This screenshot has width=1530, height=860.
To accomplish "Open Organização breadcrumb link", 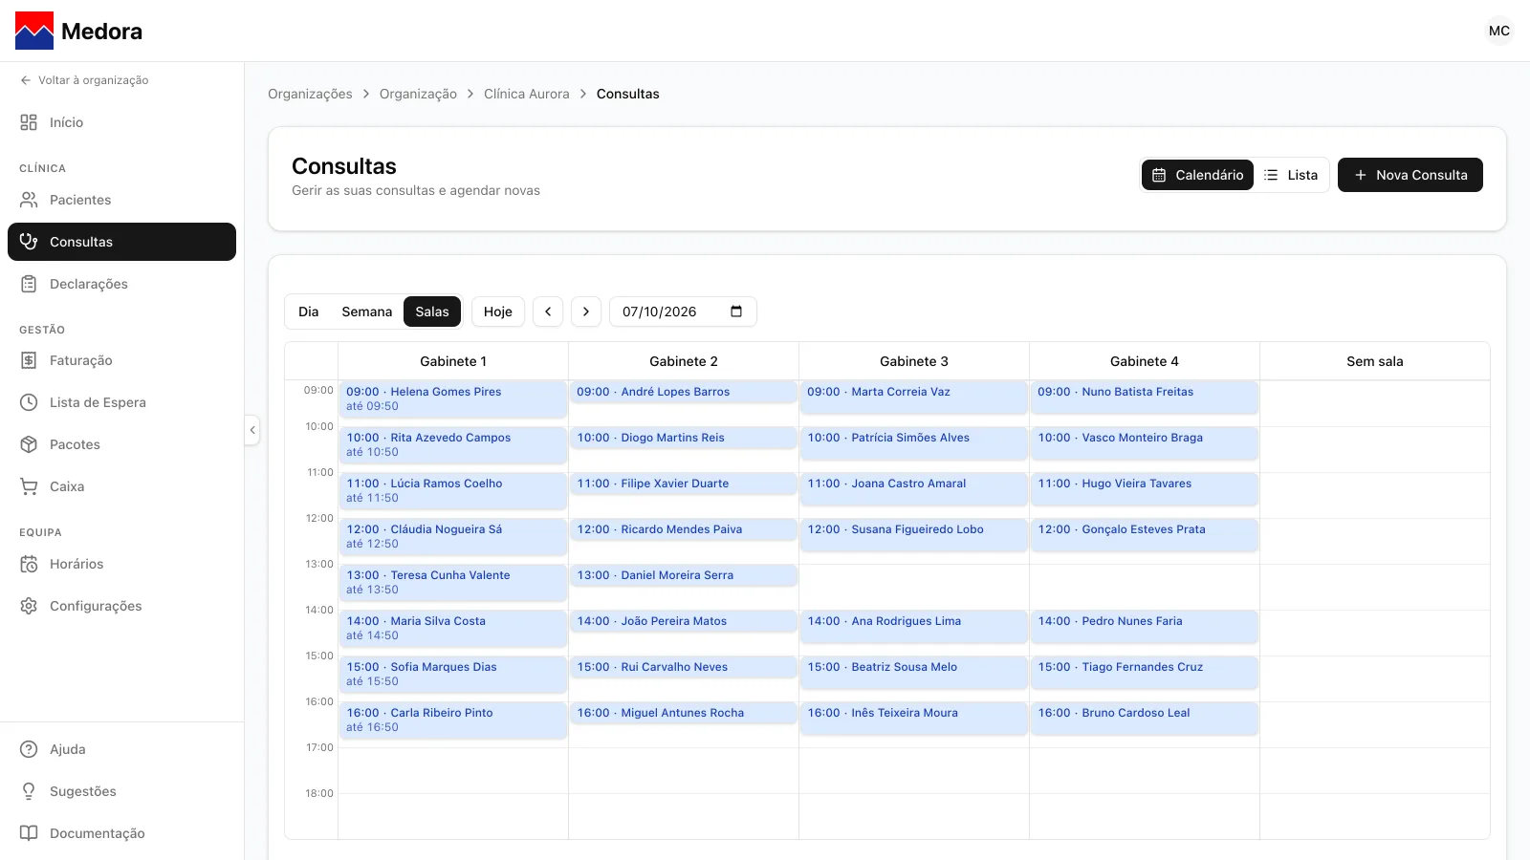I will pos(418,94).
